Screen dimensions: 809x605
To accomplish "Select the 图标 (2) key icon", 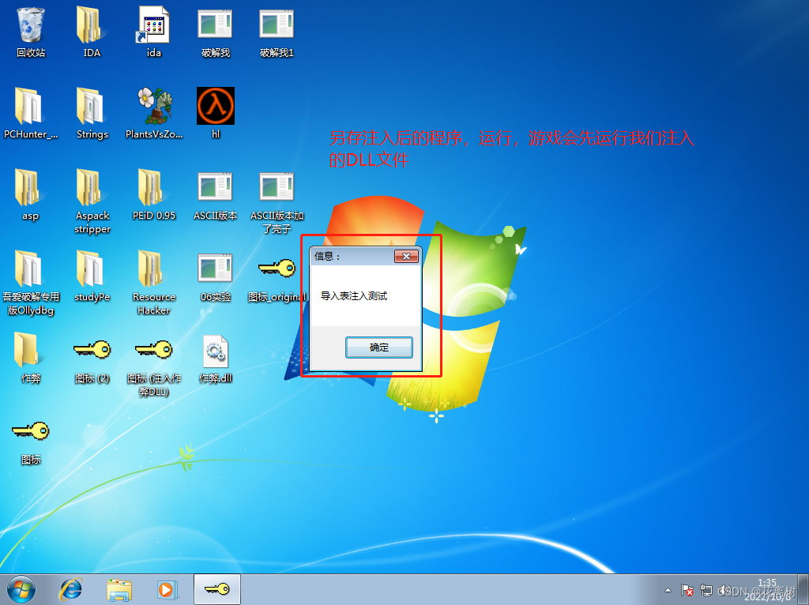I will (x=92, y=350).
